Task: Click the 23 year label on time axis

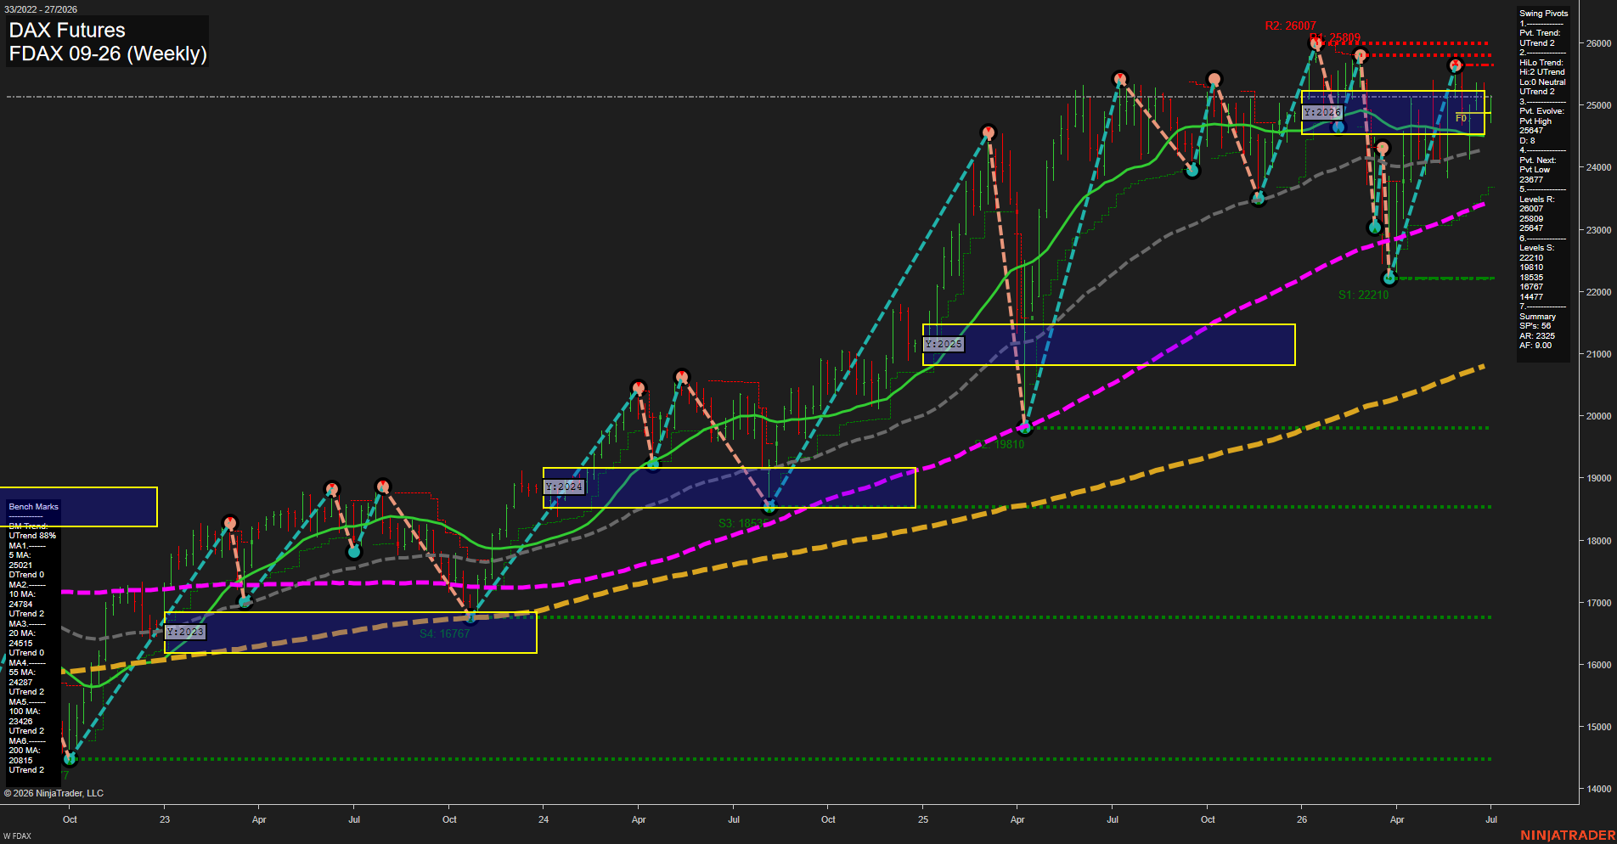Action: pos(165,819)
